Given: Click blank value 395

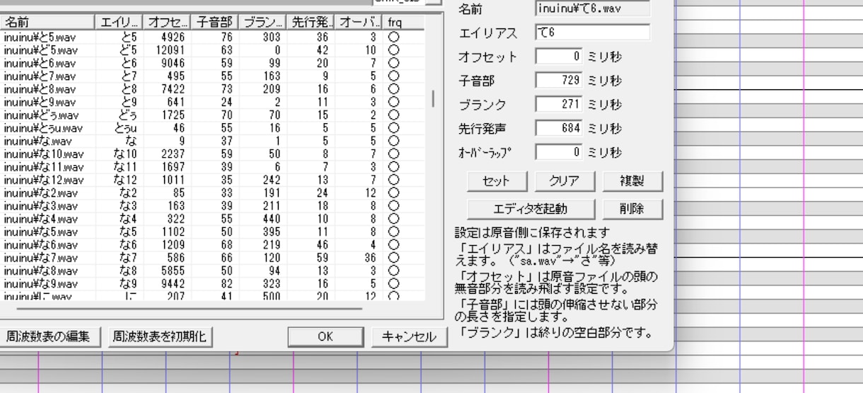Looking at the screenshot, I should 272,232.
